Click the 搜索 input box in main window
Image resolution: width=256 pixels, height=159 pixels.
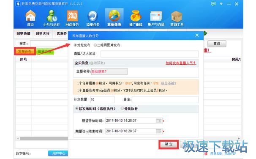tap(49, 44)
